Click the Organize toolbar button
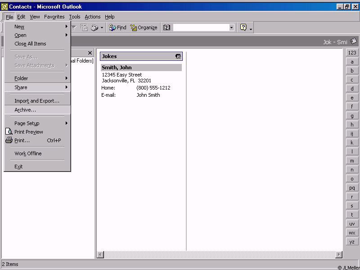Viewport: 360px width, 270px height. coord(144,27)
